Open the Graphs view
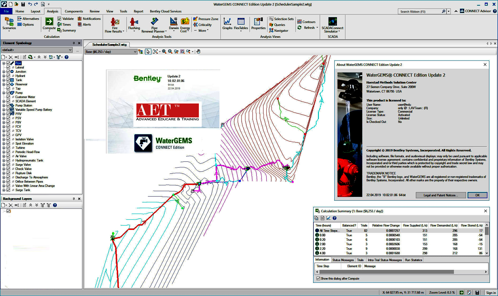 [x=227, y=22]
